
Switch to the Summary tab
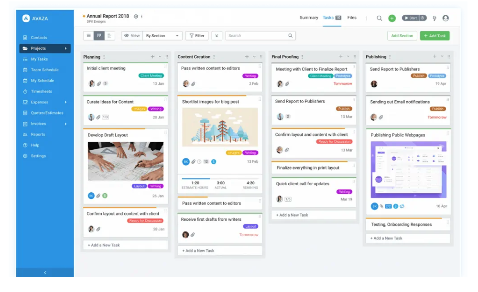[309, 18]
